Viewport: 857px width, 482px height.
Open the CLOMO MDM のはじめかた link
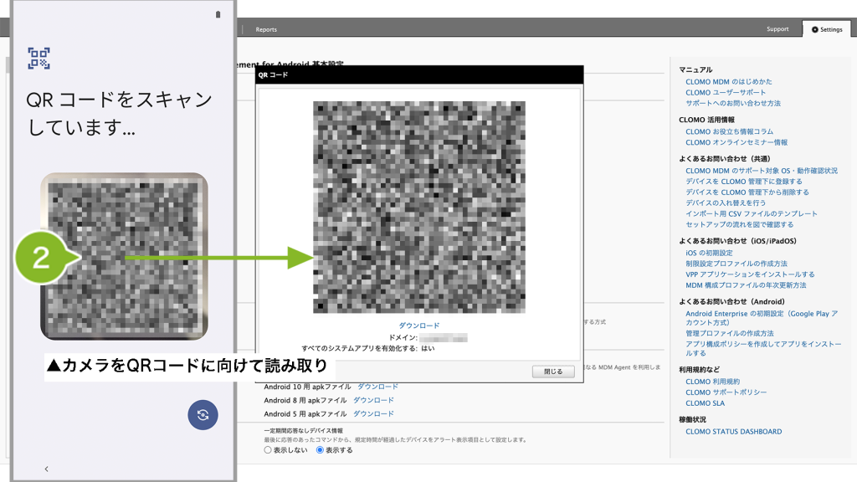click(x=729, y=82)
